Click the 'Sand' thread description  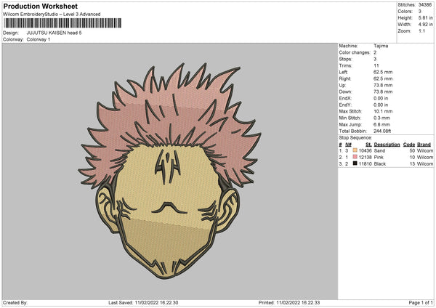379,150
